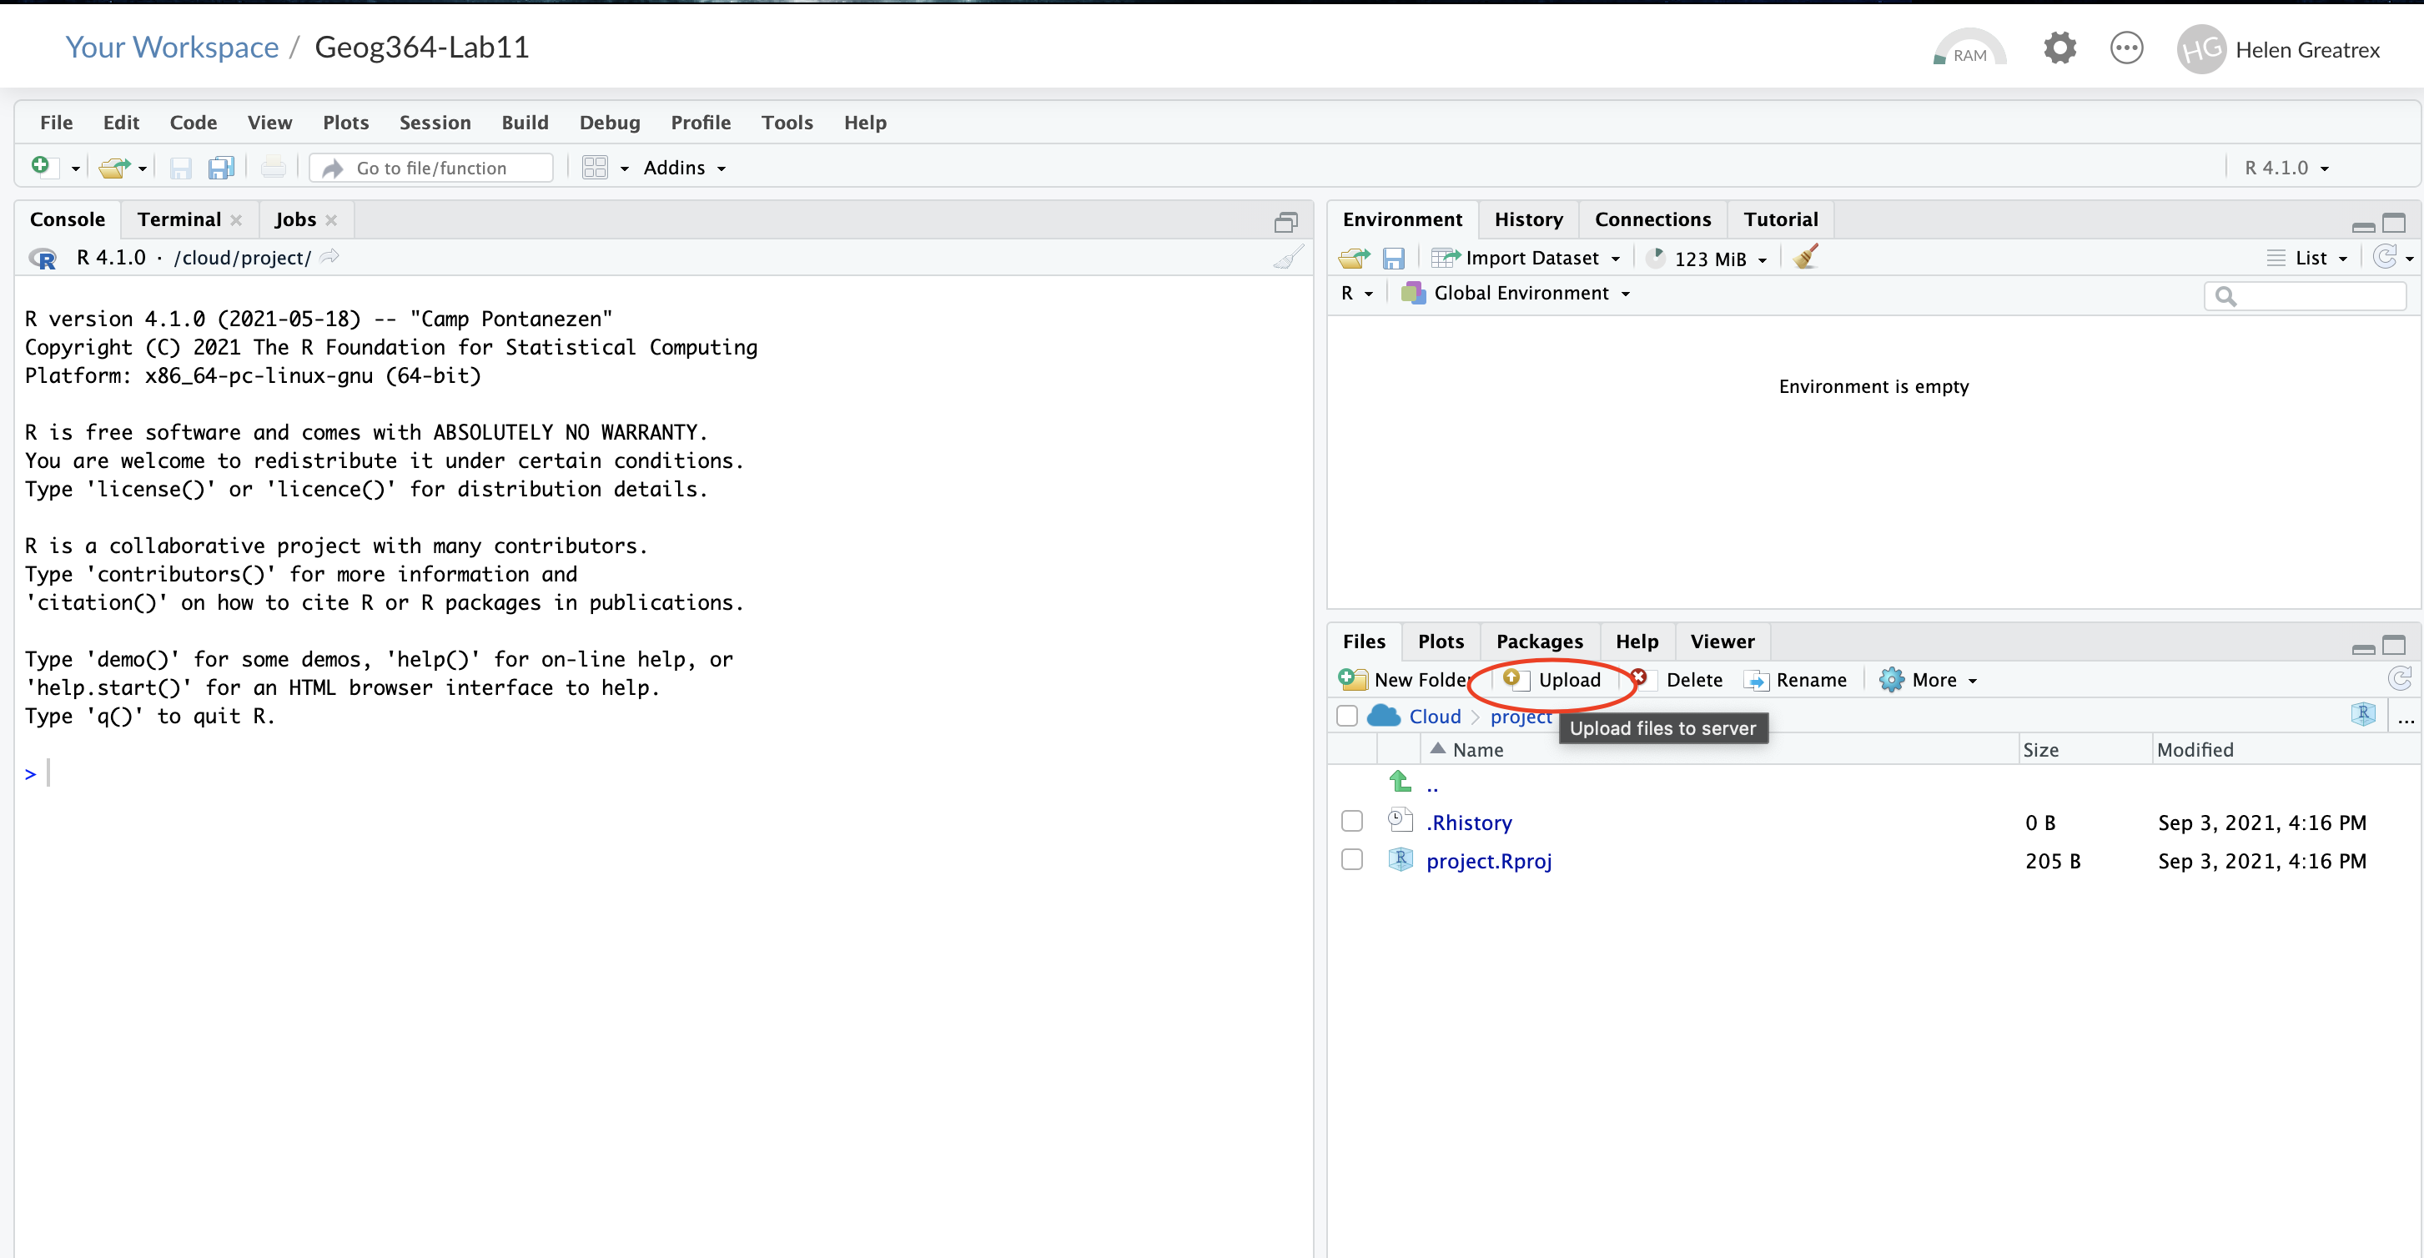Check the .Rhistory file checkbox
Viewport: 2424px width, 1258px height.
1351,822
